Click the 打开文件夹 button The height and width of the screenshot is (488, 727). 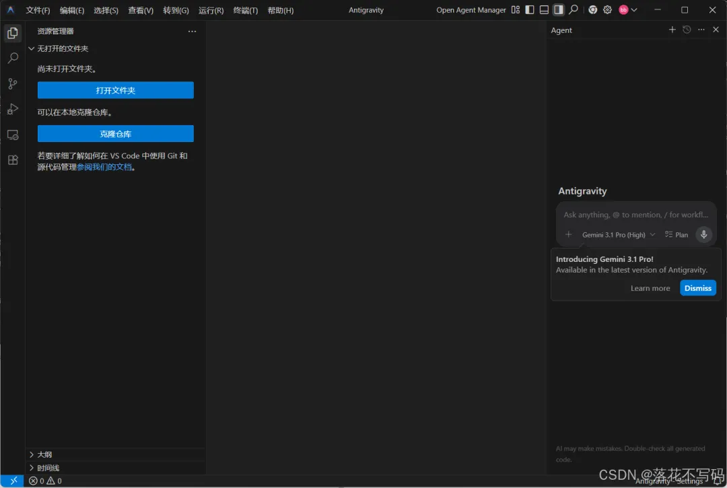pyautogui.click(x=116, y=90)
